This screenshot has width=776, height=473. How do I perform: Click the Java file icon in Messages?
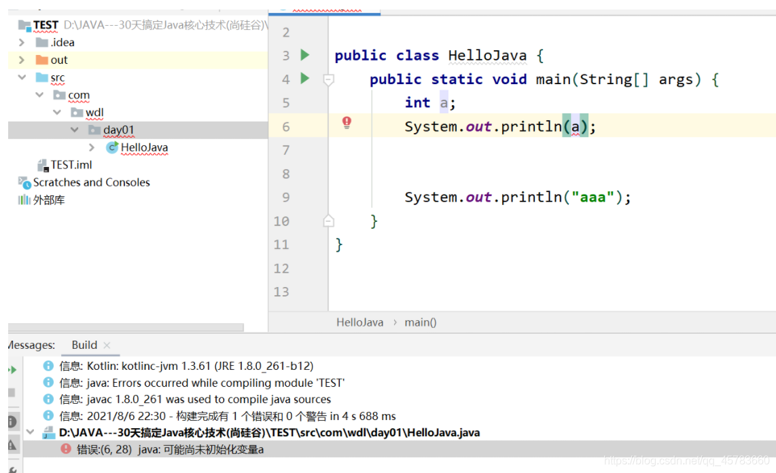pyautogui.click(x=48, y=433)
